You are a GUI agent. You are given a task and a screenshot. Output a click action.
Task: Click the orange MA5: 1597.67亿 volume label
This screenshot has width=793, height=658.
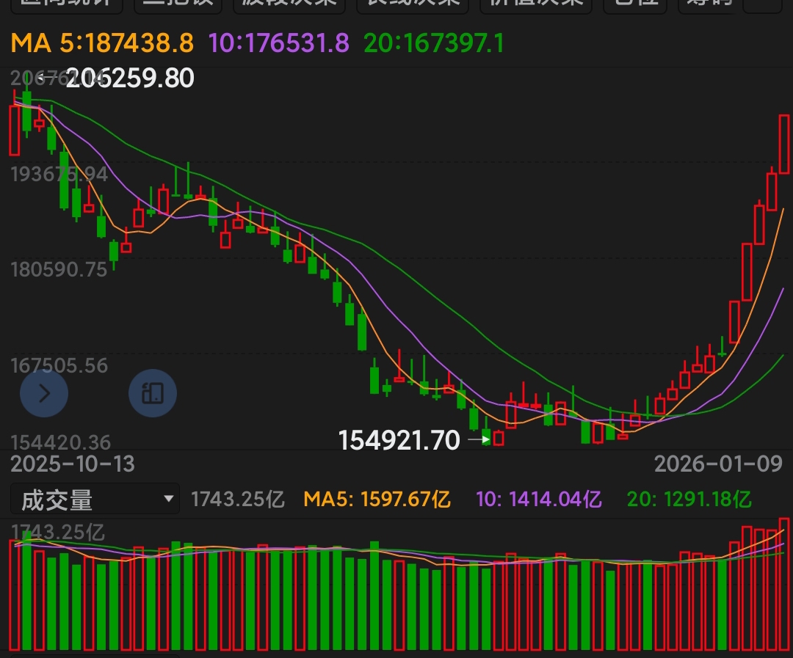point(377,500)
